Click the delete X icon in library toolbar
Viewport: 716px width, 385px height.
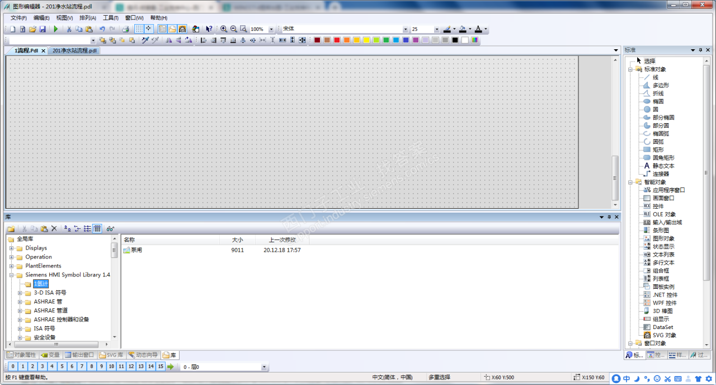[54, 228]
